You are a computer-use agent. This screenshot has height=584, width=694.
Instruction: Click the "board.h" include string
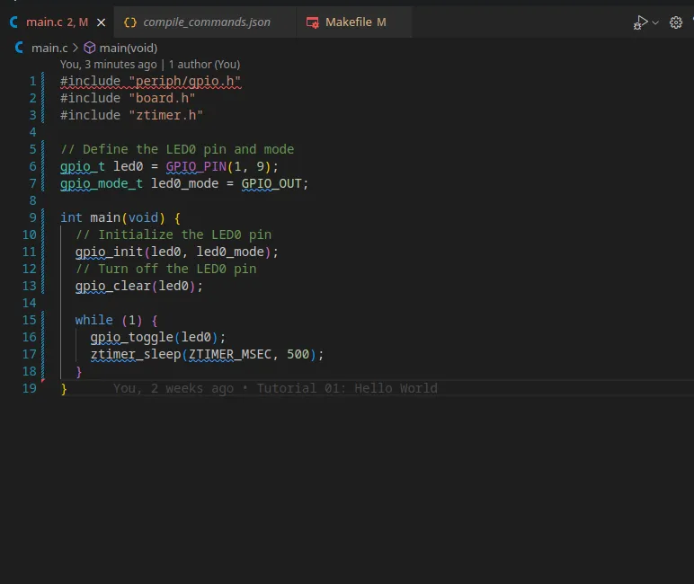(162, 98)
